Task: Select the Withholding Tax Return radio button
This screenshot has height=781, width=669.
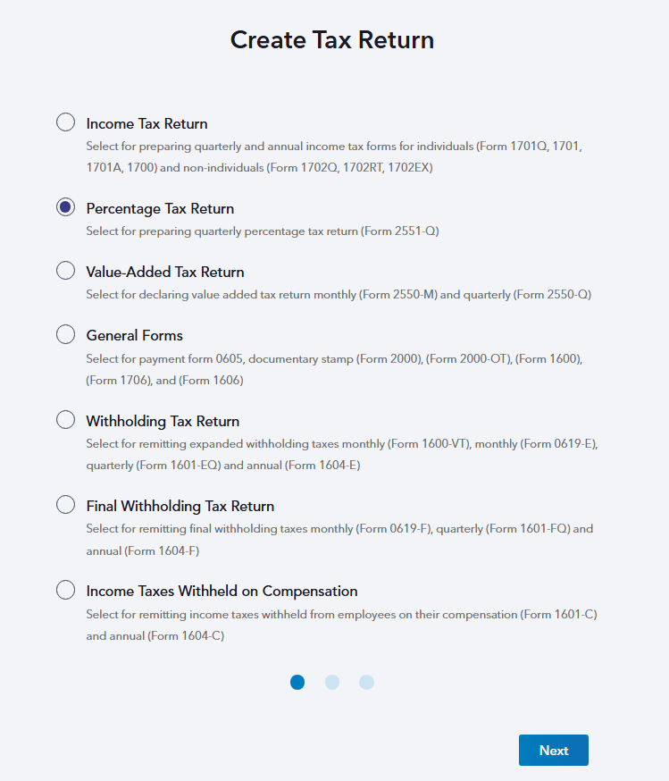Action: (65, 420)
